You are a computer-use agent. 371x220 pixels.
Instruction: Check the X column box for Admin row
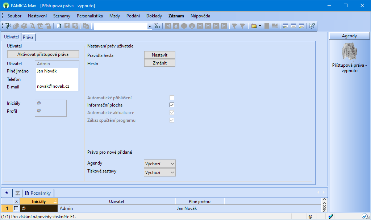(x=16, y=208)
